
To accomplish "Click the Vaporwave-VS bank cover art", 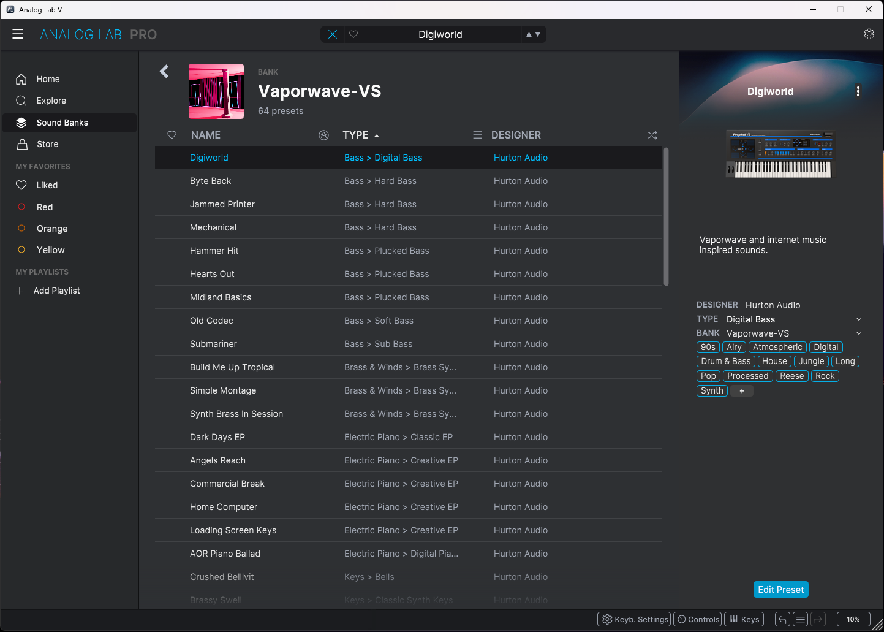I will 216,91.
